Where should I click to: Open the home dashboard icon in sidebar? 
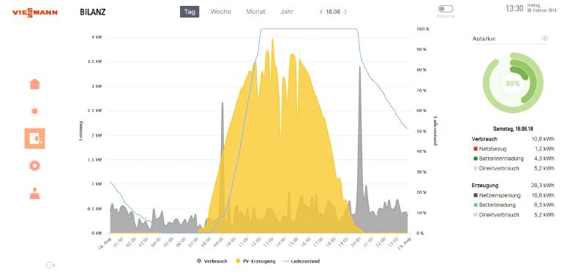click(35, 84)
